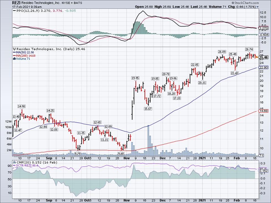The width and height of the screenshot is (271, 203).
Task: Click the 12.65 high price label
Action: (x=97, y=122)
